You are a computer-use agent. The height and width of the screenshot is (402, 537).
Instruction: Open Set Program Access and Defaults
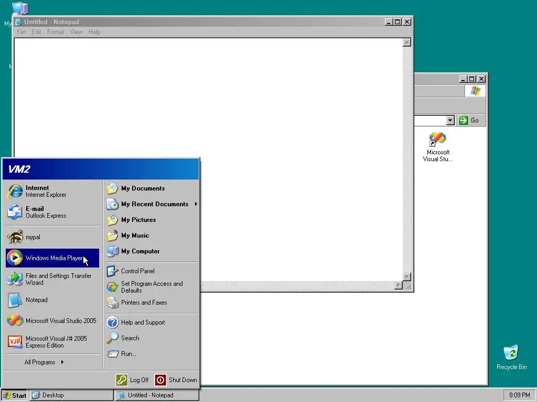point(152,287)
